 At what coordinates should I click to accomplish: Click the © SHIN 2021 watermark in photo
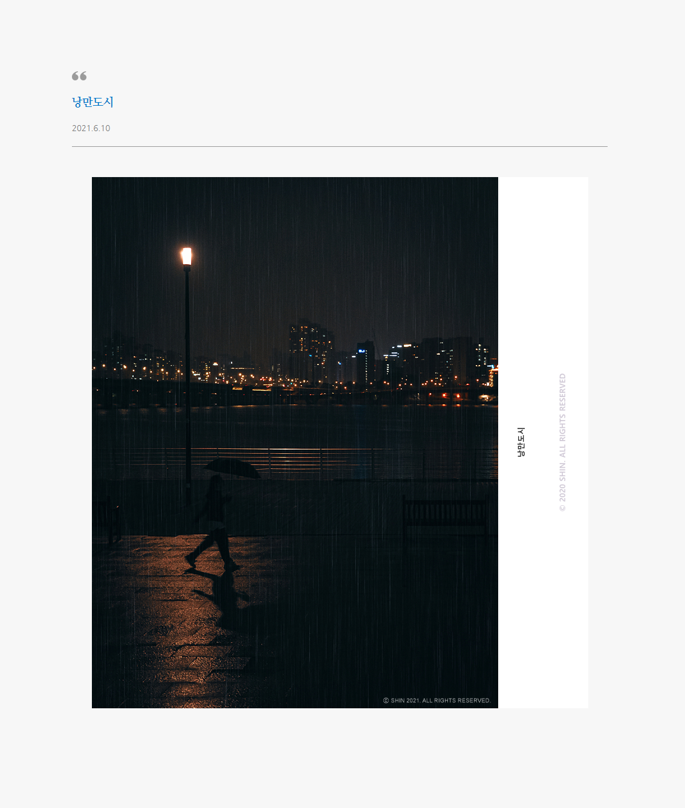[437, 700]
